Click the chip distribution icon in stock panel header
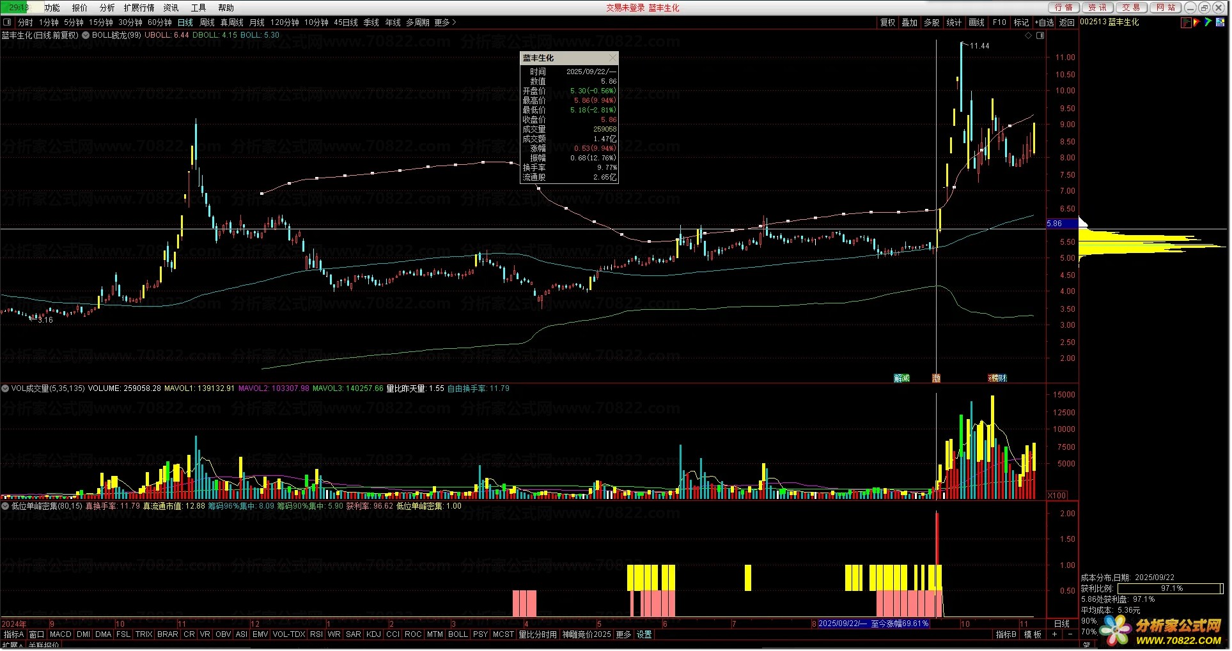The height and width of the screenshot is (651, 1232). [1186, 22]
